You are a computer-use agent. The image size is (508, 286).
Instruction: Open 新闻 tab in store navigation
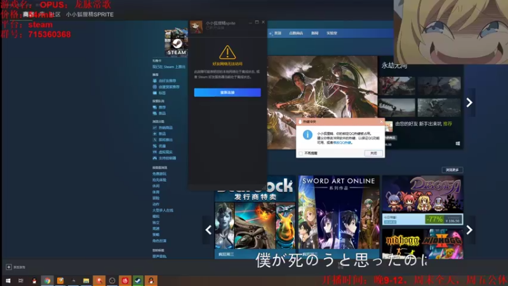click(314, 33)
